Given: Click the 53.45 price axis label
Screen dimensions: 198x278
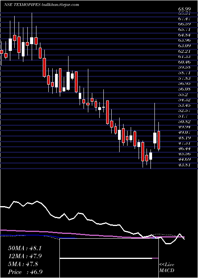Looking at the screenshot, I should pos(184,105).
